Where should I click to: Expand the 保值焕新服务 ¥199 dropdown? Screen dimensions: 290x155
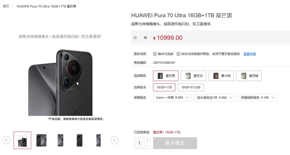click(258, 98)
